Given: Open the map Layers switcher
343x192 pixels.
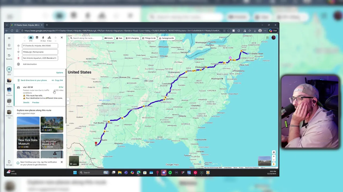Looking at the screenshot, I should pos(74,161).
